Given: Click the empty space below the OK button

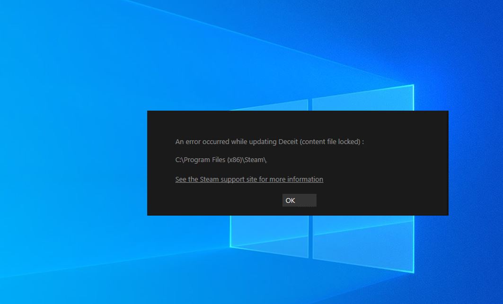Looking at the screenshot, I should pos(299,212).
